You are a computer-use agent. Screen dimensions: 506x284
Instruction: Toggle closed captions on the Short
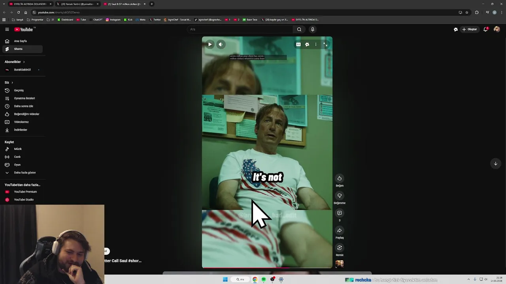[x=298, y=45]
